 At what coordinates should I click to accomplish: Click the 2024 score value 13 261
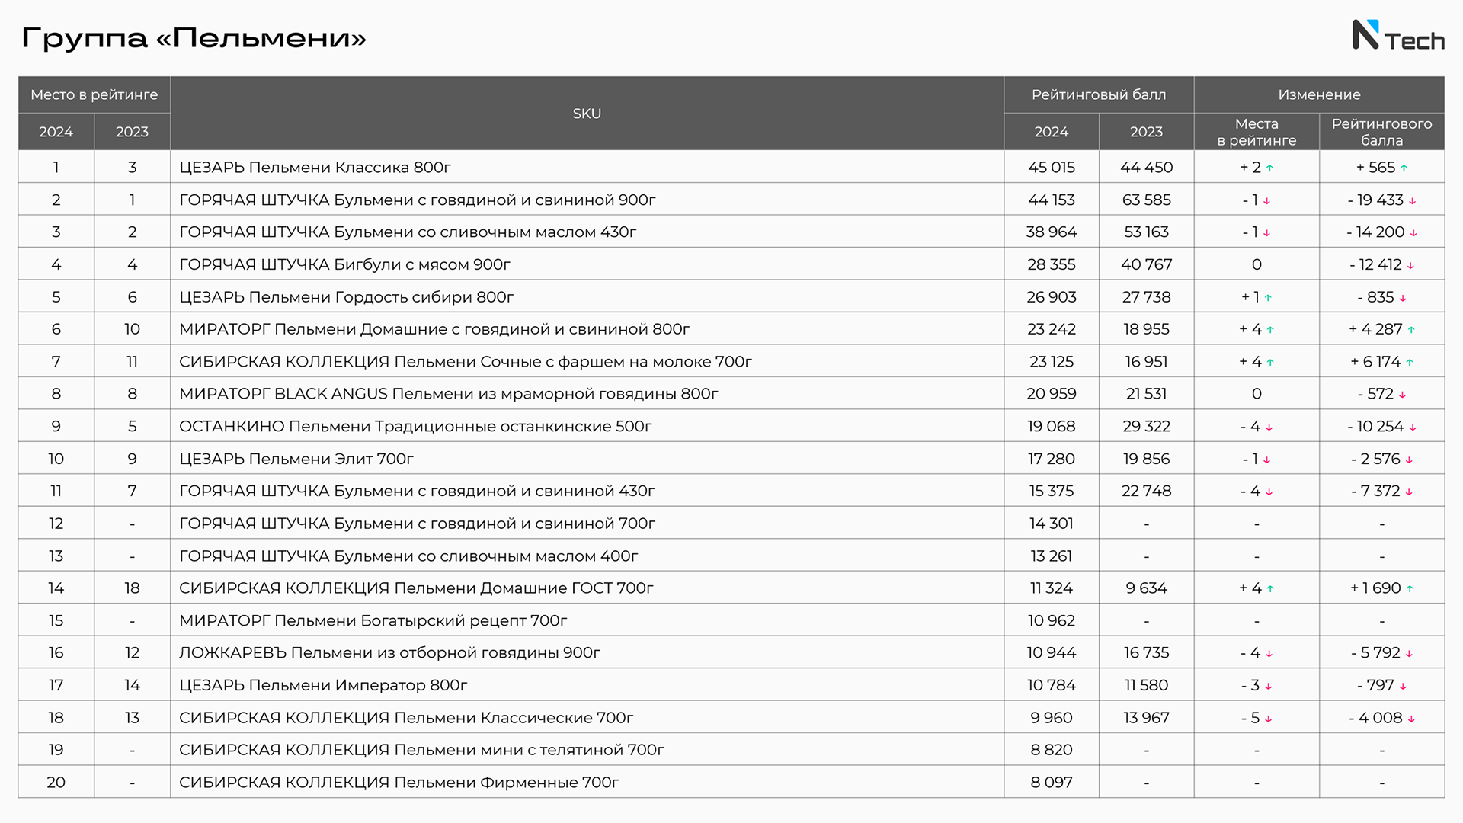[x=1052, y=556]
